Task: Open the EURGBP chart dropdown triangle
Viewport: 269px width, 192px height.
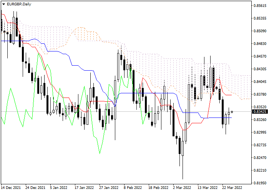Action: (3, 4)
